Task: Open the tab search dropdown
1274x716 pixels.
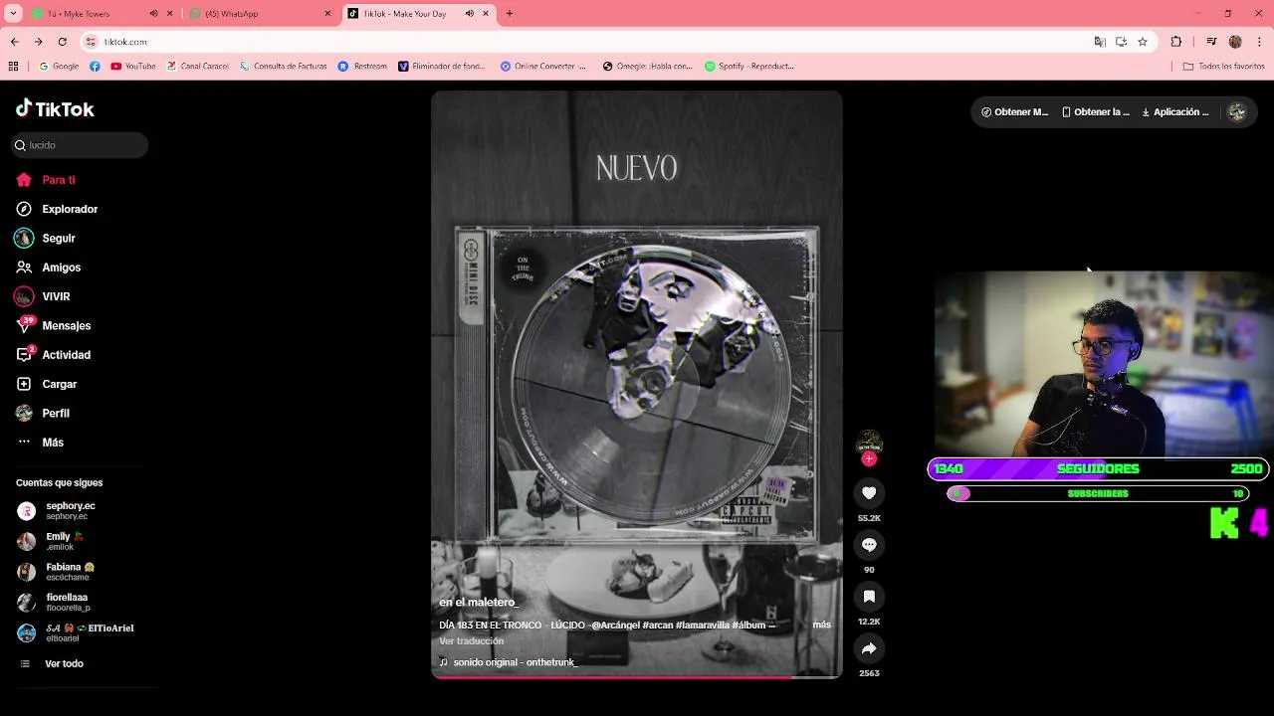Action: point(13,14)
